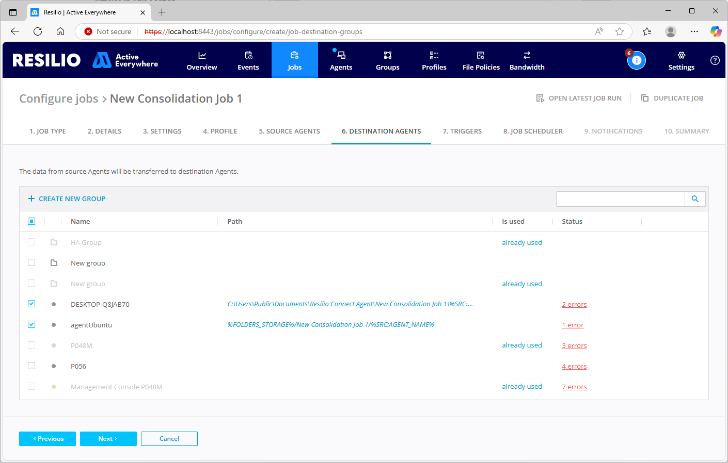Uncheck the agentUbuntu checkbox
The image size is (728, 463).
point(31,325)
